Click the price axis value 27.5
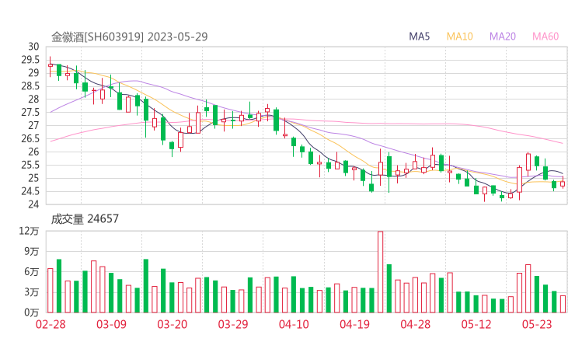 [30, 113]
